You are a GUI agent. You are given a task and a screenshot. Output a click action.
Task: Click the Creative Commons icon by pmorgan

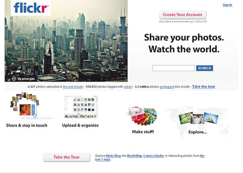(14, 79)
